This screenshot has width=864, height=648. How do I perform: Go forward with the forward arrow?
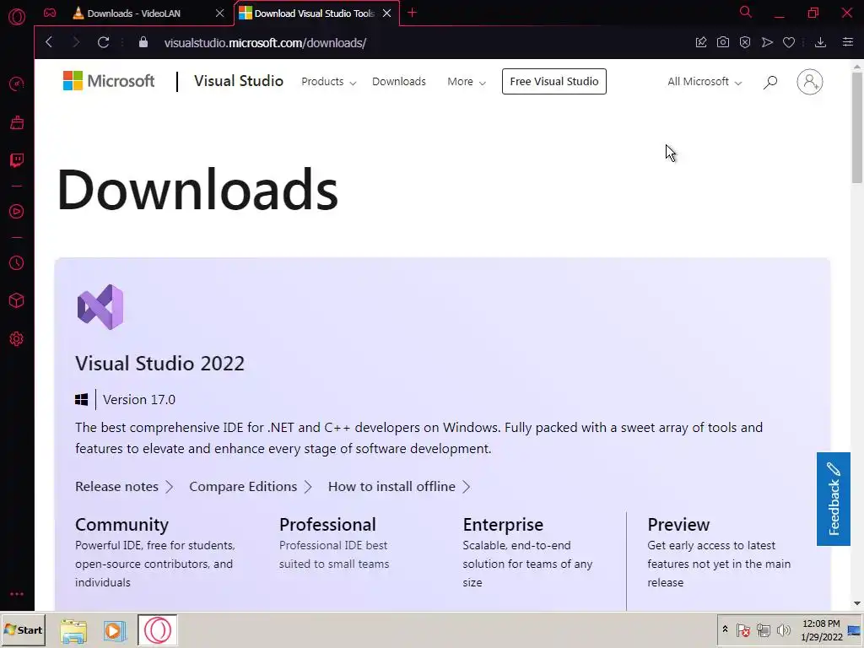pos(76,42)
